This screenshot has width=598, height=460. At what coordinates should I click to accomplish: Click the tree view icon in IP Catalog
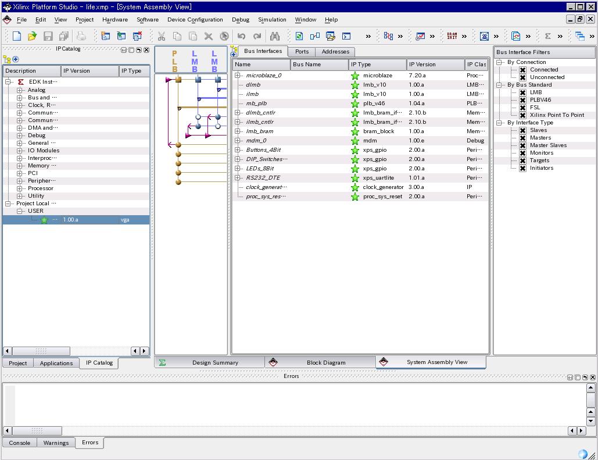(7, 59)
